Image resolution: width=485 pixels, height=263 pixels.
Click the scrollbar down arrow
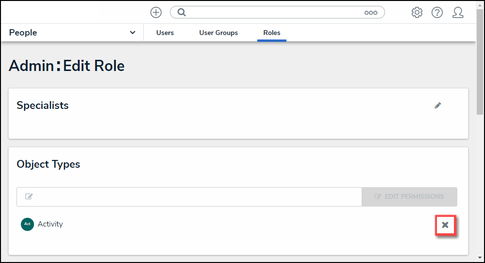480,258
